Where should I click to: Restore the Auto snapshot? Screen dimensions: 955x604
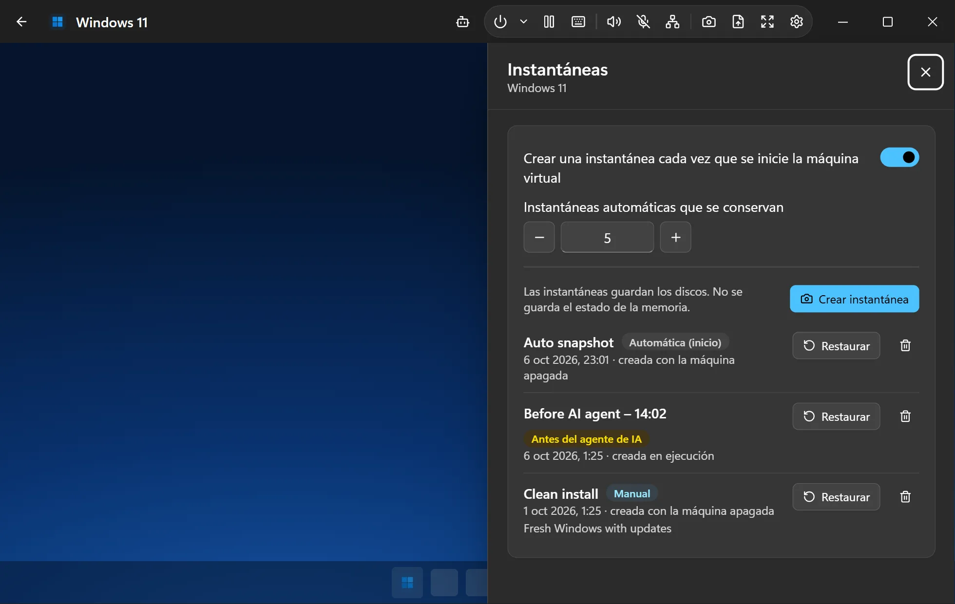coord(836,346)
